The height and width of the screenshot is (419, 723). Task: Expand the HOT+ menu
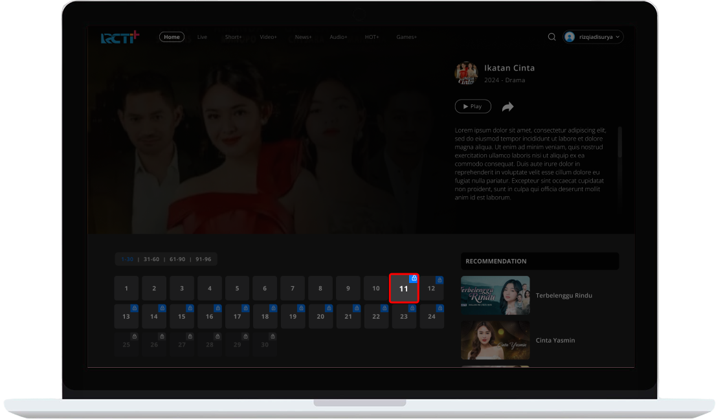pos(372,37)
